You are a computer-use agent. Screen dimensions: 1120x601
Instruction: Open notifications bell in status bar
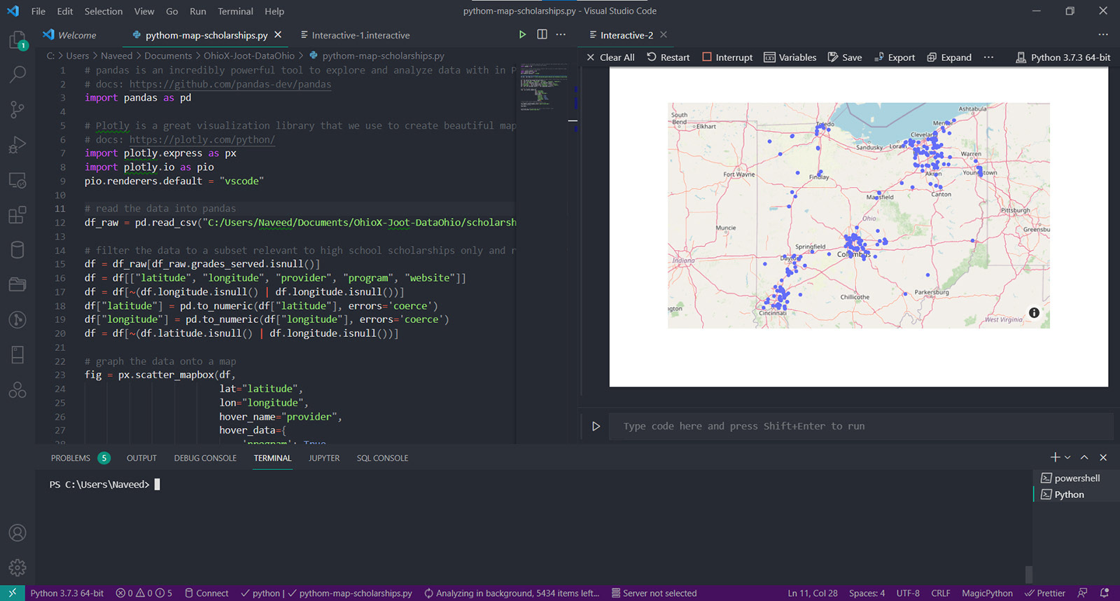click(1105, 593)
